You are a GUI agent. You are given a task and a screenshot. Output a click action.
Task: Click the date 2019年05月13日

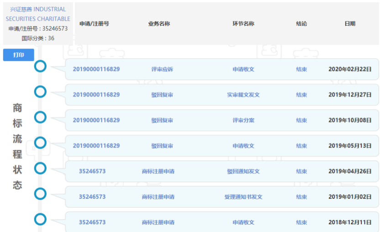point(350,146)
